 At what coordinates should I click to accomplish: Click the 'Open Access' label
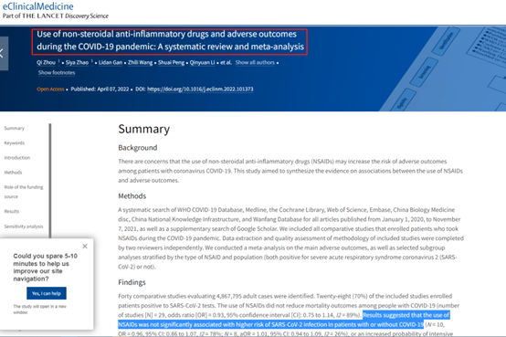point(50,90)
